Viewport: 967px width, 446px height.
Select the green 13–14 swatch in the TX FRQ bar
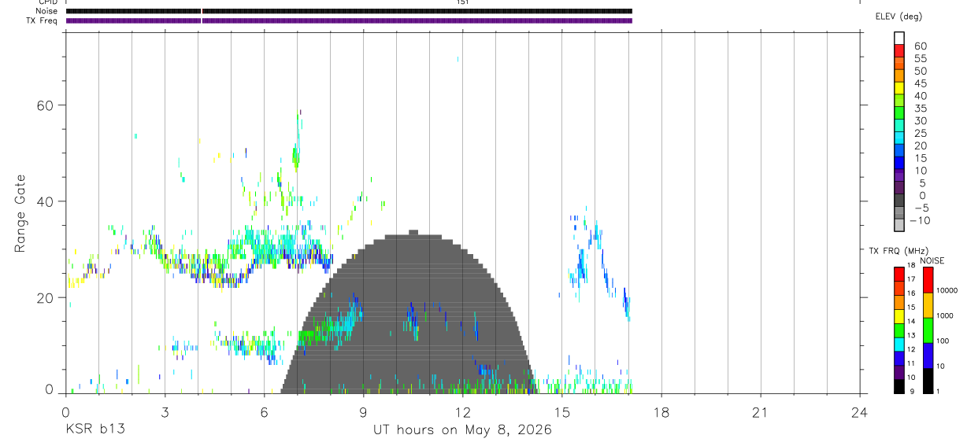click(899, 330)
